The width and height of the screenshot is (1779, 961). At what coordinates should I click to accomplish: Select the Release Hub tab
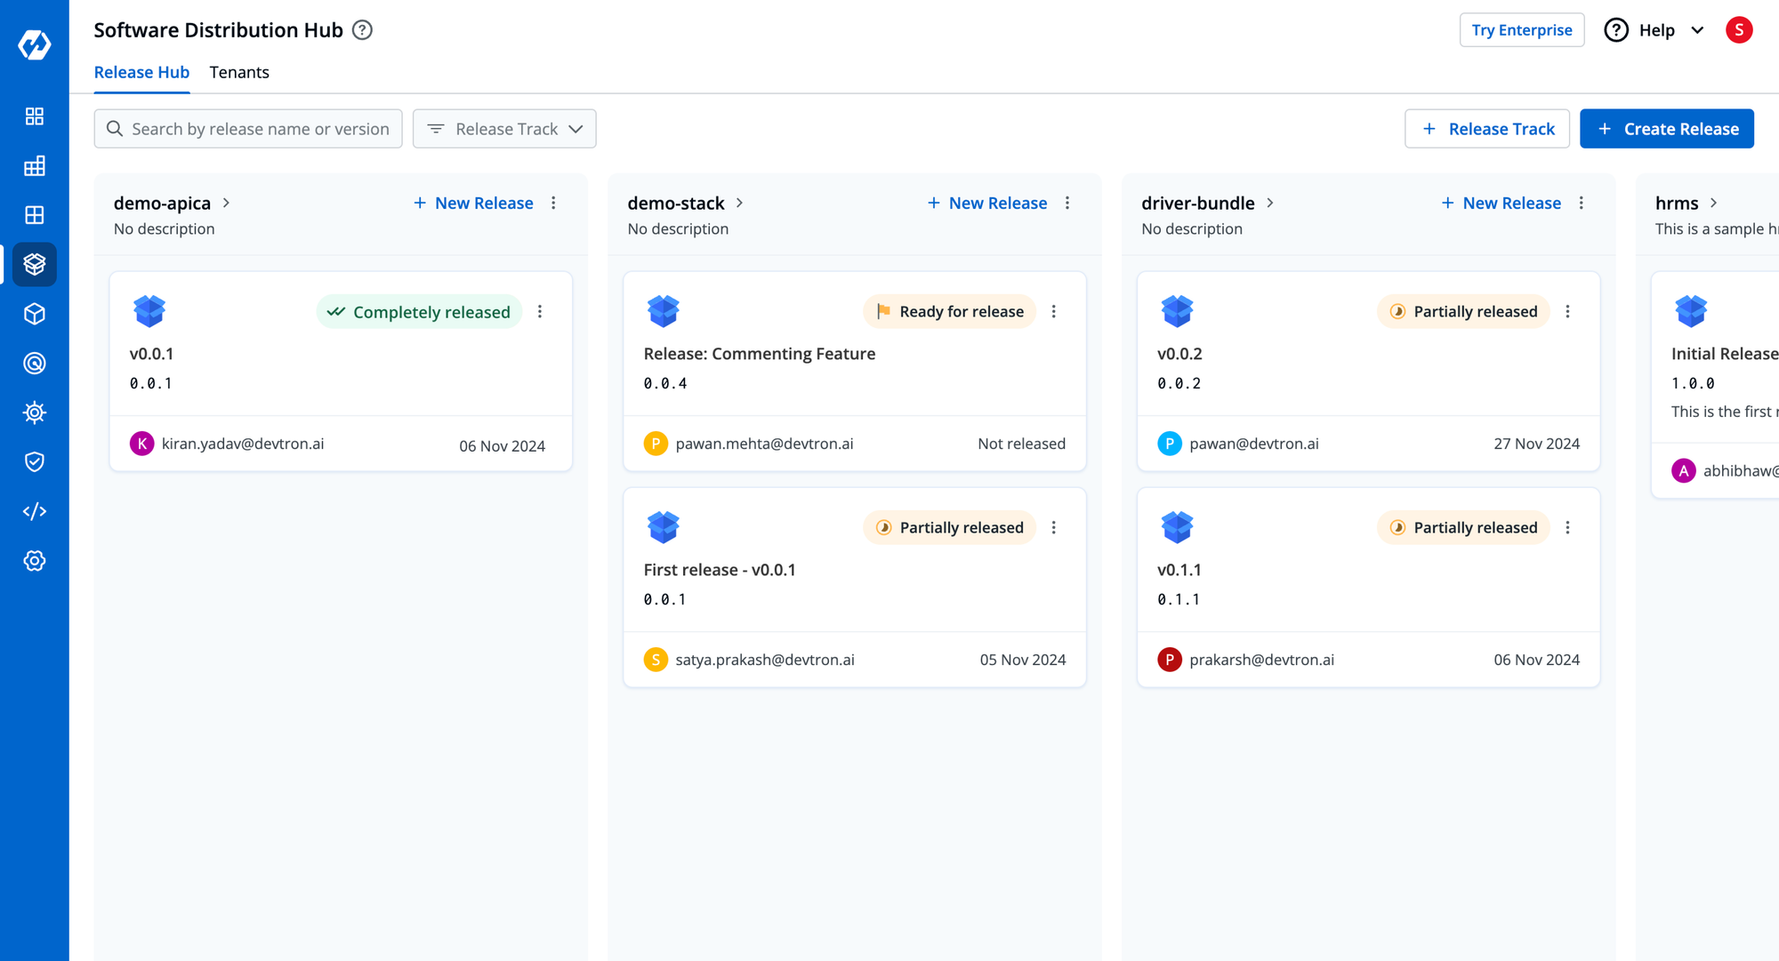[141, 72]
